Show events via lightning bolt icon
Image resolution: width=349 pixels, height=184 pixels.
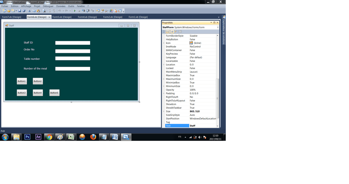(176, 32)
